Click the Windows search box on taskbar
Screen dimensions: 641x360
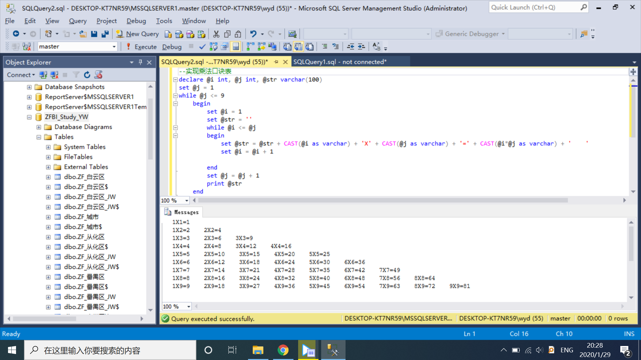(110, 350)
